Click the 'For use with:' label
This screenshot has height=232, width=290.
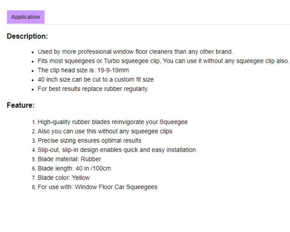[x=55, y=187]
